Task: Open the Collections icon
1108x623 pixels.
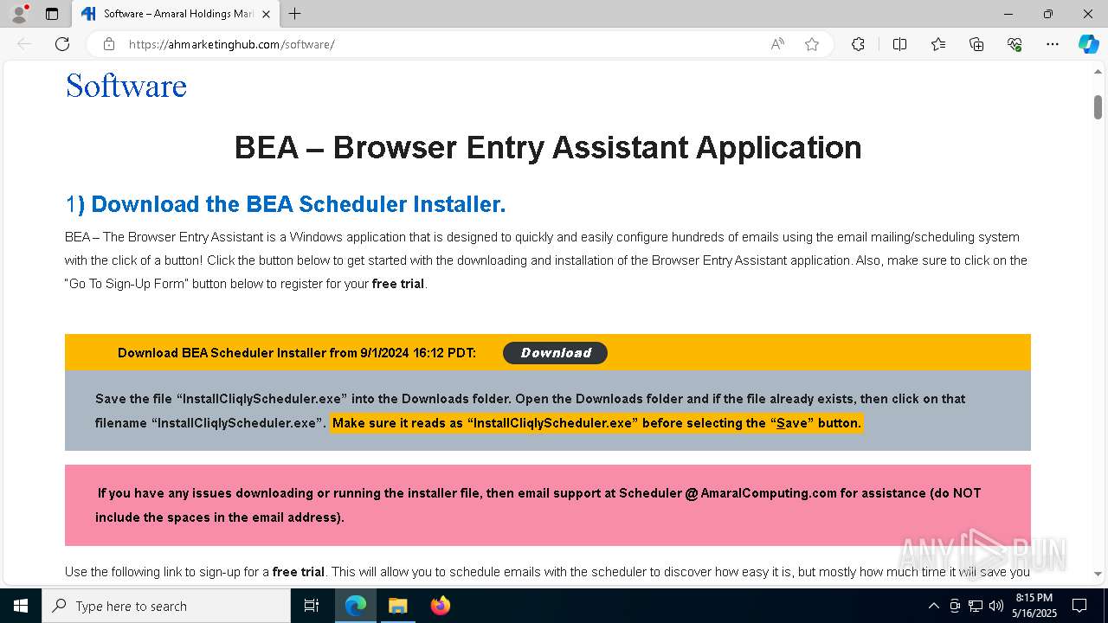Action: [x=976, y=44]
